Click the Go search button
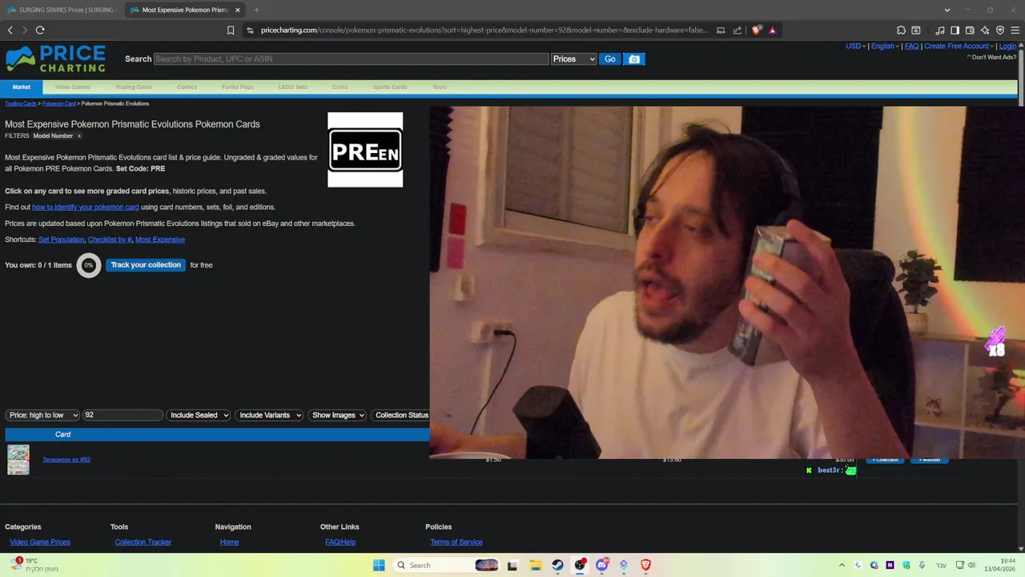The width and height of the screenshot is (1025, 577). coord(610,59)
